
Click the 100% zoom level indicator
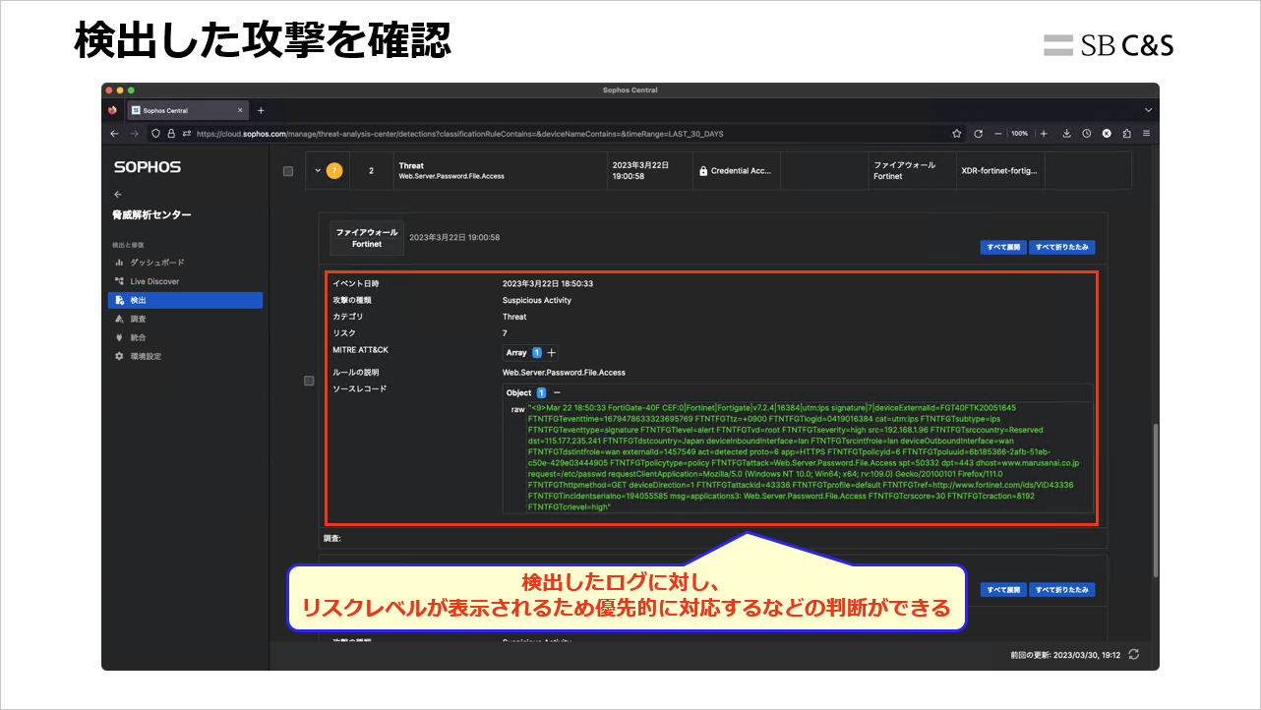[1020, 134]
